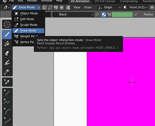Select the Cutter scissors tool
Screen dimensions: 155x126
coord(7,72)
